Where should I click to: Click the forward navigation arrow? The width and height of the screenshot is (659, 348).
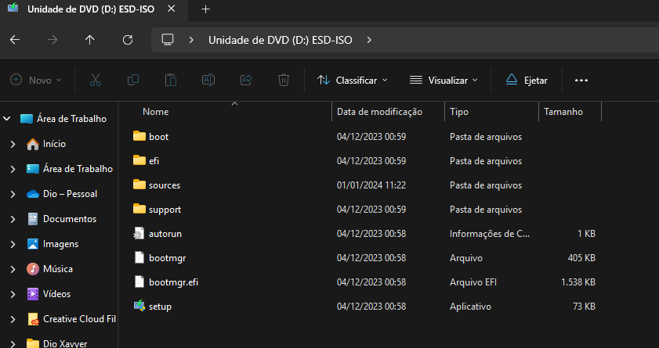[x=53, y=40]
